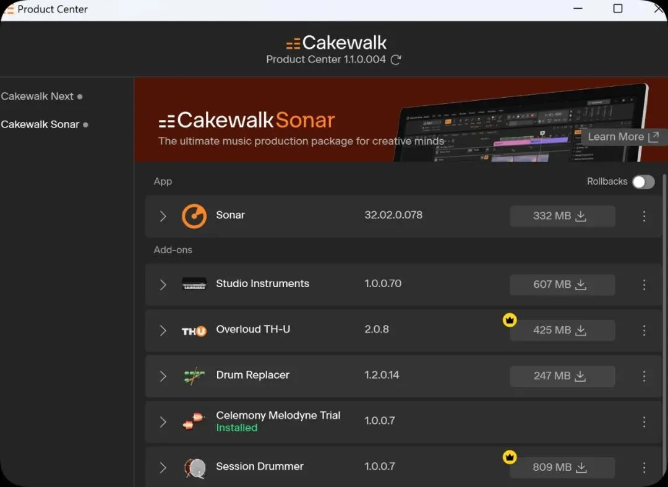Select Cakewalk Sonar in the sidebar
This screenshot has width=668, height=487.
(x=45, y=124)
